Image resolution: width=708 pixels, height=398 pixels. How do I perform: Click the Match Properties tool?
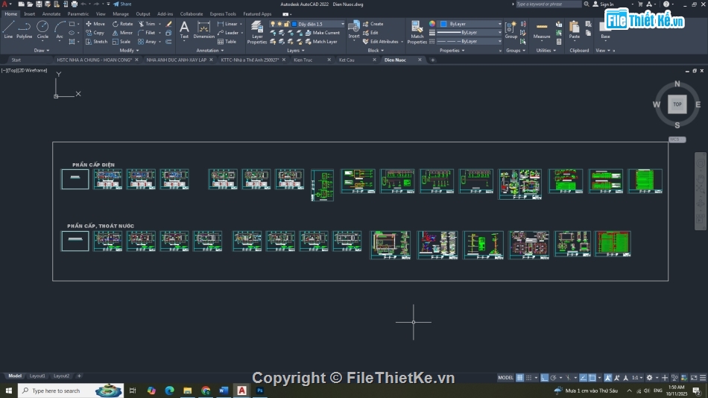click(x=417, y=31)
